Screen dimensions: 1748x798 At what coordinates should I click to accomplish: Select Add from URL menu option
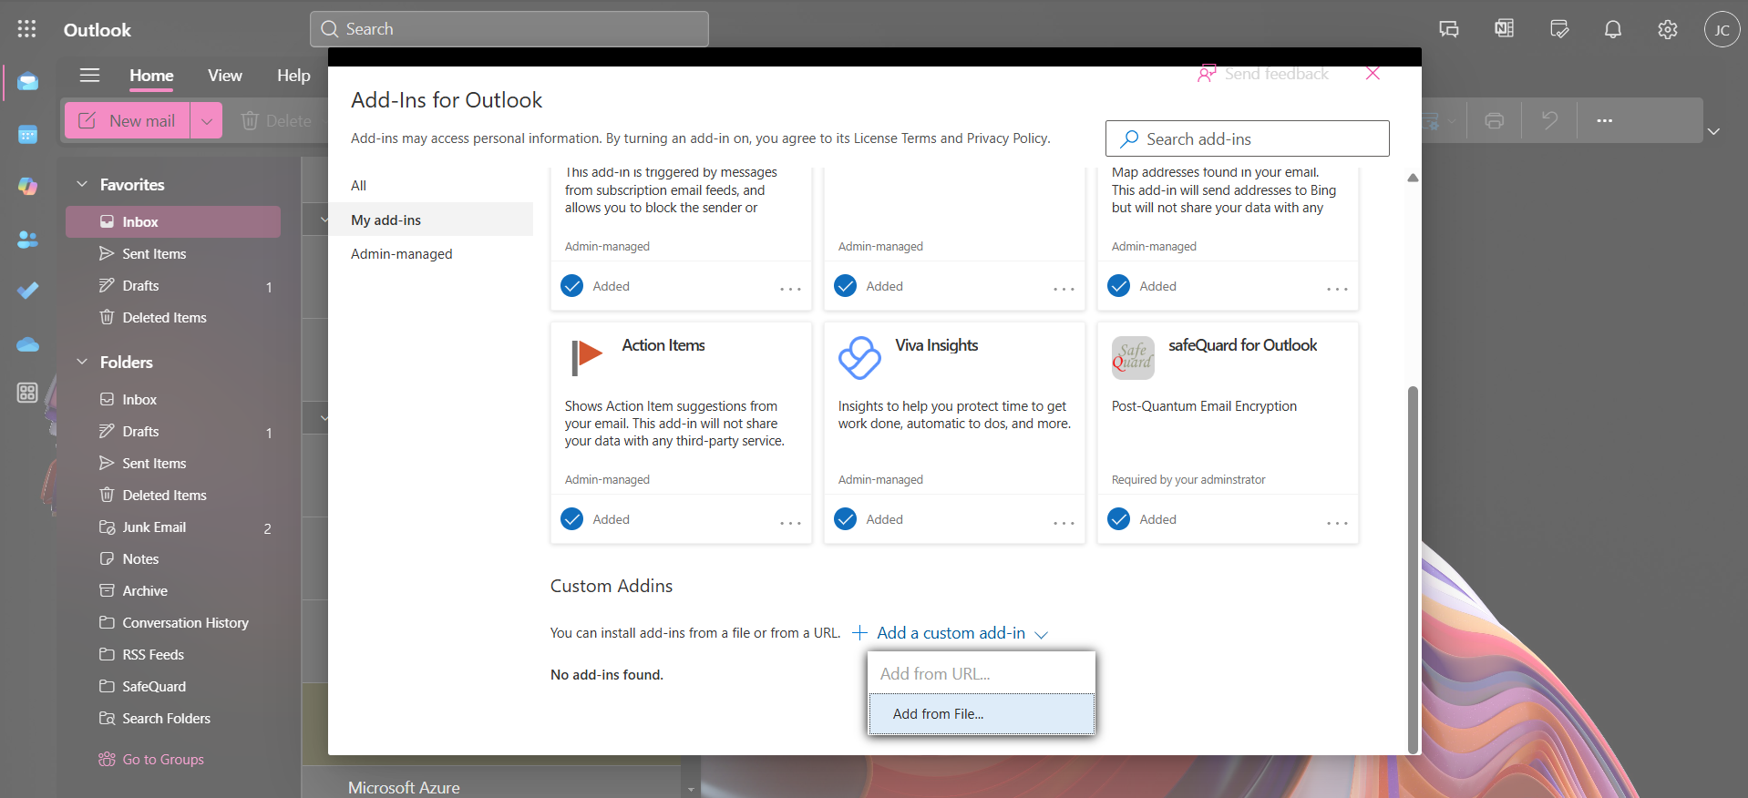(x=982, y=674)
